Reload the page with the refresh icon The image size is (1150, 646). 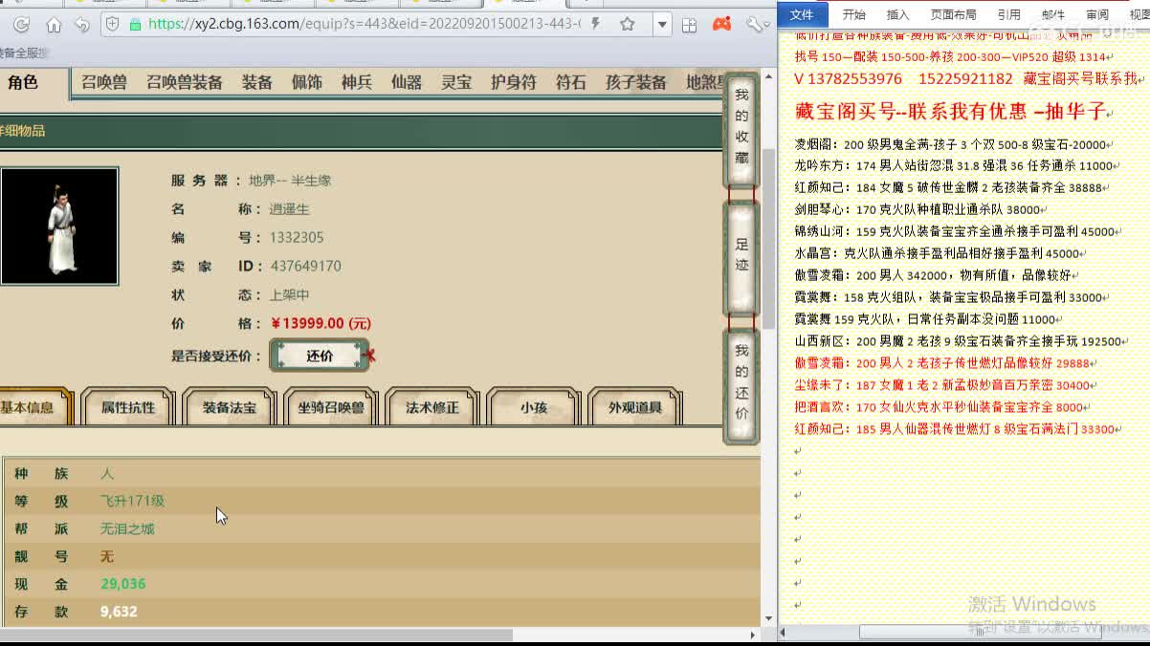[21, 25]
